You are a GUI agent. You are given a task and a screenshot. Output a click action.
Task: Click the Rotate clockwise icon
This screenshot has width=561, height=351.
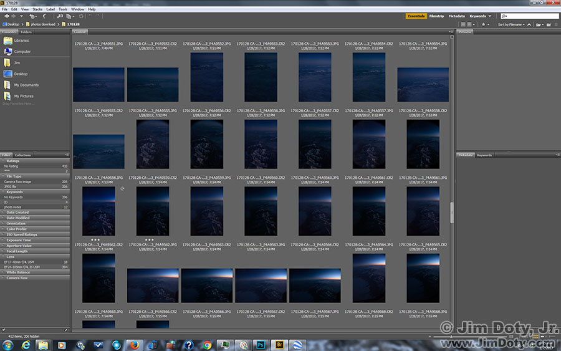[97, 16]
